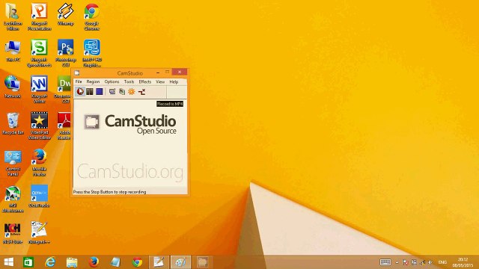The width and height of the screenshot is (479, 269).
Task: Open Firefox from the taskbar
Action: (x=94, y=262)
